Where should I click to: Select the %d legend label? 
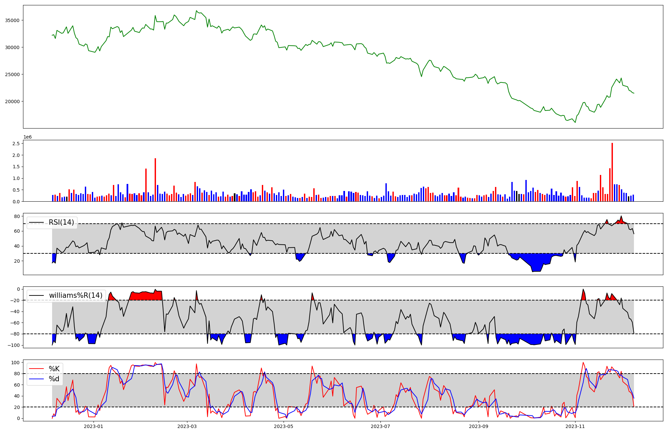click(54, 379)
